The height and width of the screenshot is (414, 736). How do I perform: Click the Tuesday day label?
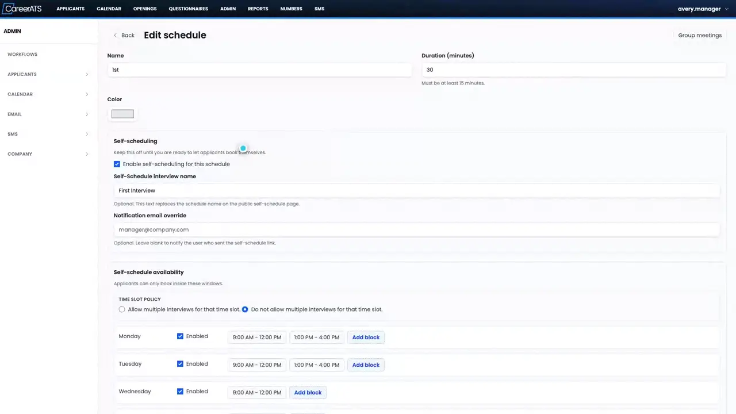pyautogui.click(x=130, y=364)
